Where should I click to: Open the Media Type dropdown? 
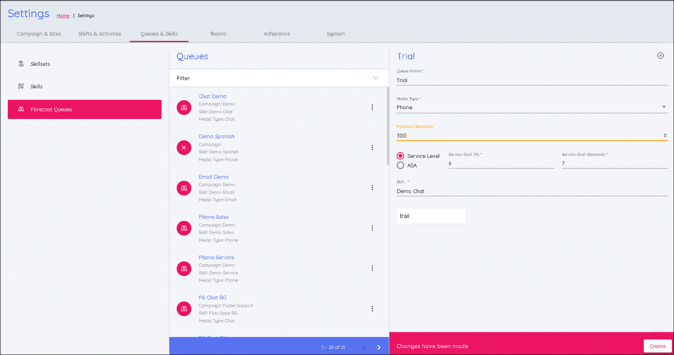coord(663,107)
